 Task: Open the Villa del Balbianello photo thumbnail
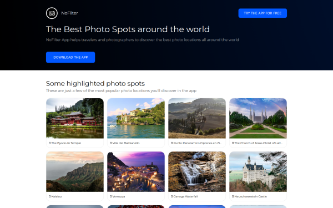coord(136,118)
